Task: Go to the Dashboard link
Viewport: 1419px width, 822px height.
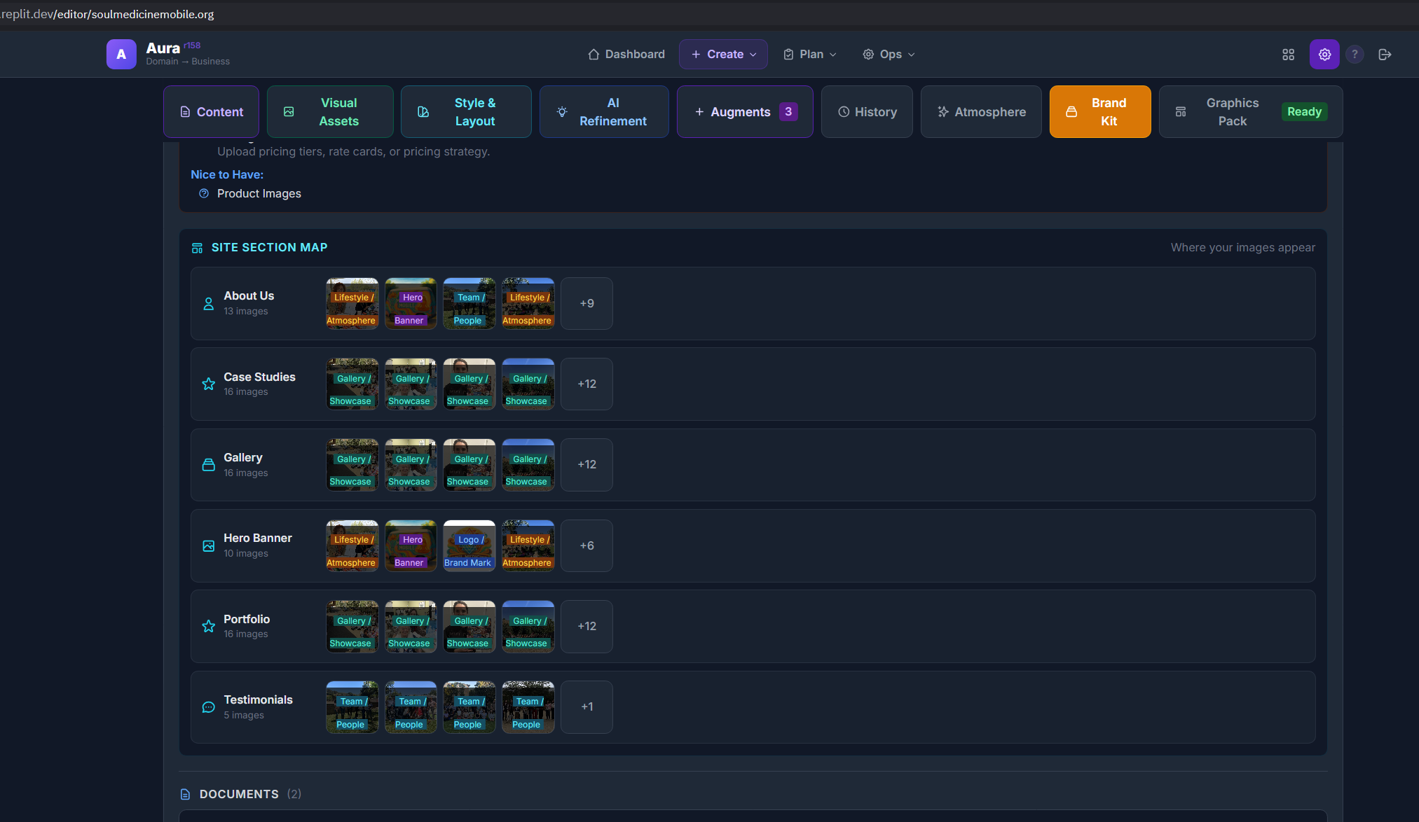Action: (626, 54)
